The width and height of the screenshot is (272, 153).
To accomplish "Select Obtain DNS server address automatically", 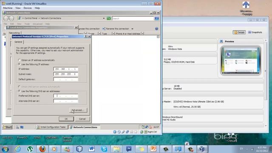I will (x=40, y=87).
